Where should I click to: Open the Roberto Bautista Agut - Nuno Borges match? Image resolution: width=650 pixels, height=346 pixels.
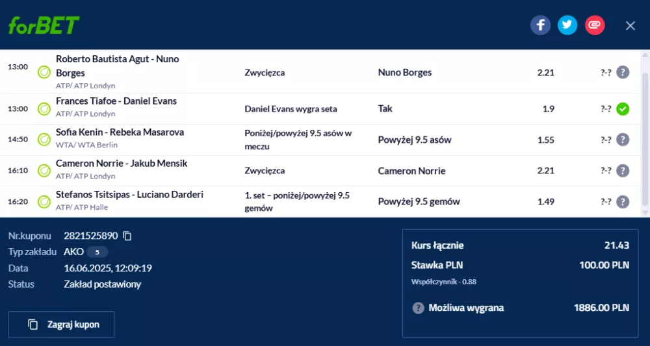click(x=117, y=66)
